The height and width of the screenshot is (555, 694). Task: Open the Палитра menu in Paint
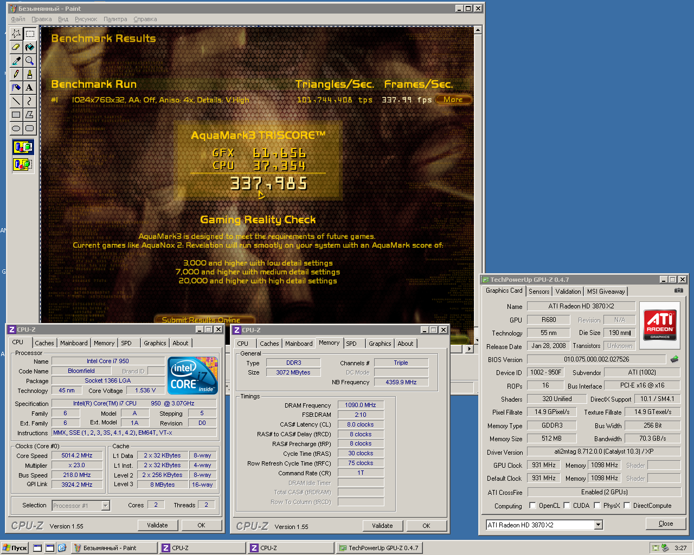[x=115, y=19]
